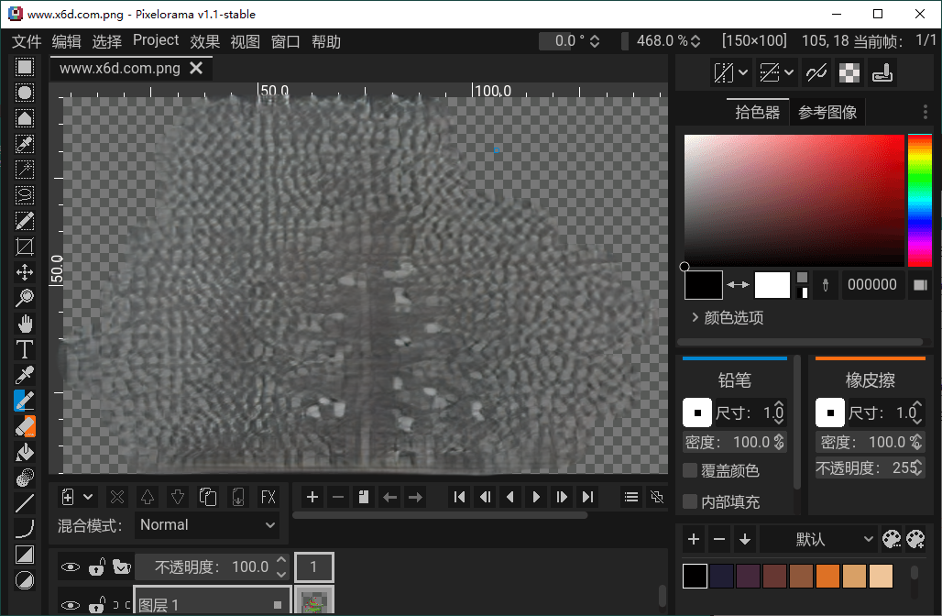Screen dimensions: 942x616
Task: Toggle alpha lock checkerboard button
Action: point(849,73)
